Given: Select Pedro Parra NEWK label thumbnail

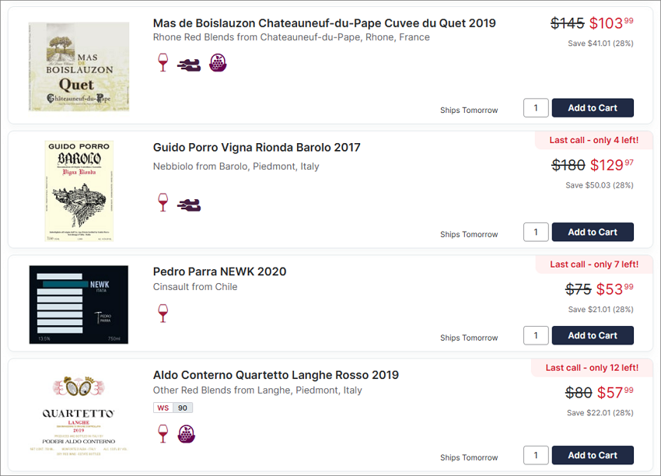Looking at the screenshot, I should pyautogui.click(x=79, y=304).
